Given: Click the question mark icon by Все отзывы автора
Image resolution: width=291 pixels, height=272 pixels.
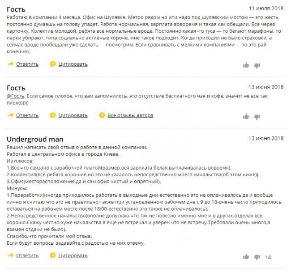Looking at the screenshot, I should click(x=102, y=115).
